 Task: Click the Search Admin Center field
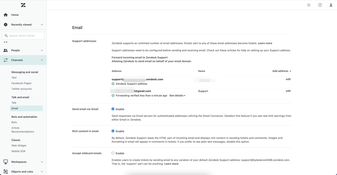(23, 36)
